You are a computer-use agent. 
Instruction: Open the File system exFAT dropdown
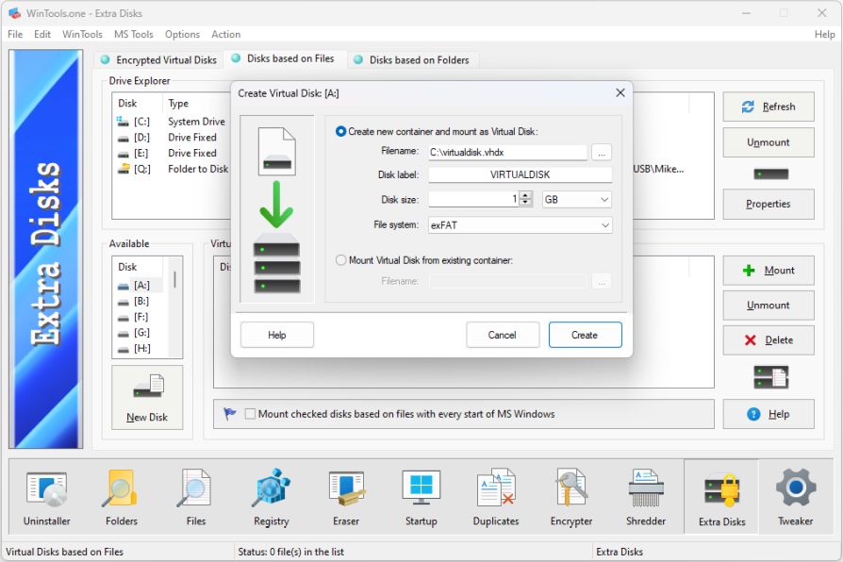pyautogui.click(x=520, y=224)
